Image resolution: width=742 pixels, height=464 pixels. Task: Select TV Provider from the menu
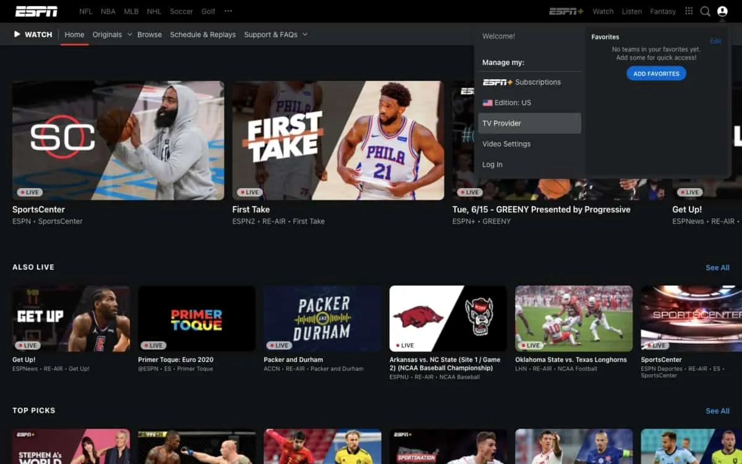pyautogui.click(x=501, y=122)
